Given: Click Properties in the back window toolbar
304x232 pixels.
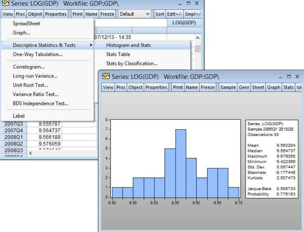Looking at the screenshot, I should (x=56, y=14).
